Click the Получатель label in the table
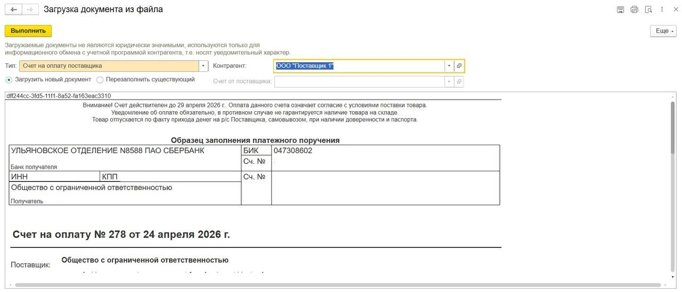 coord(27,201)
